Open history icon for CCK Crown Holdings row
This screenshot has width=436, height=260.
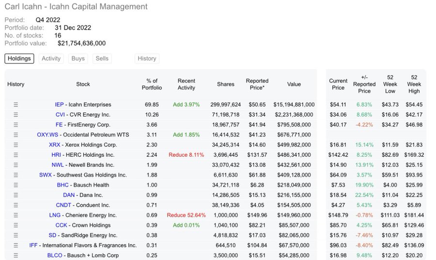[16, 225]
